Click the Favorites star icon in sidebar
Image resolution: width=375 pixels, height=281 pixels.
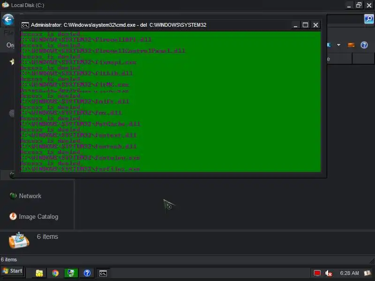point(12,62)
